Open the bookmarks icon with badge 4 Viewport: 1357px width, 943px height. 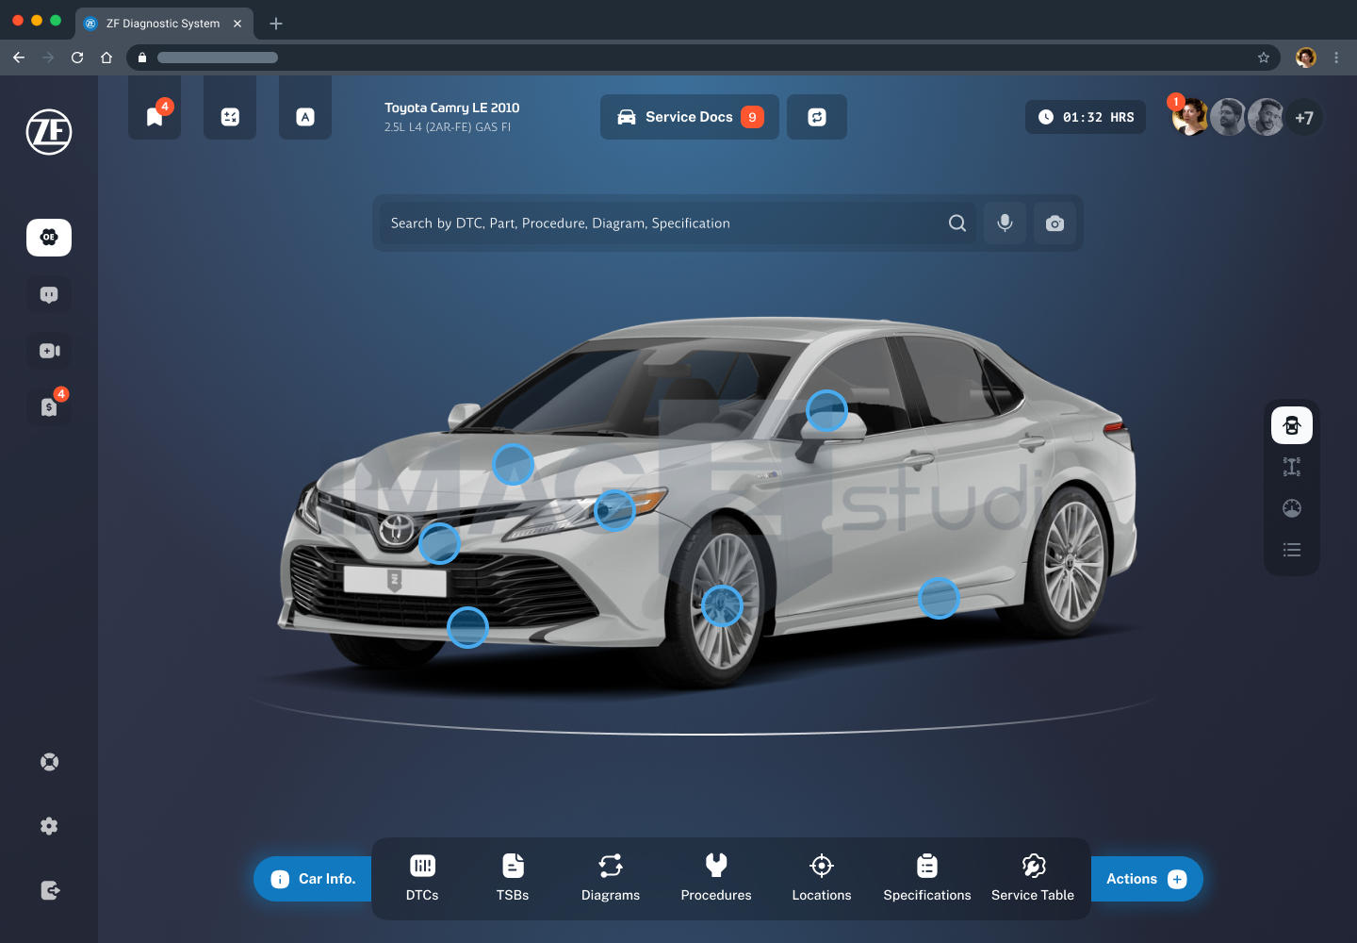[x=155, y=116]
